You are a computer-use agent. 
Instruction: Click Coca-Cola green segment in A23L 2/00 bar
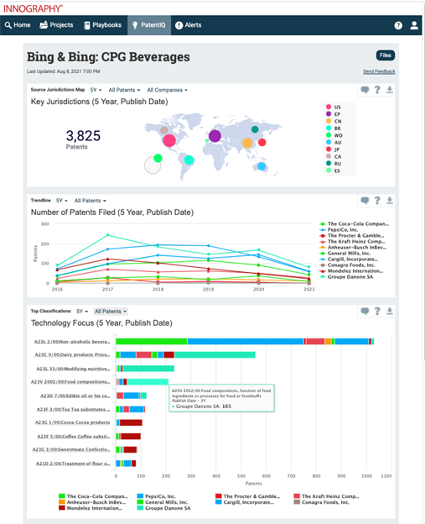click(152, 342)
